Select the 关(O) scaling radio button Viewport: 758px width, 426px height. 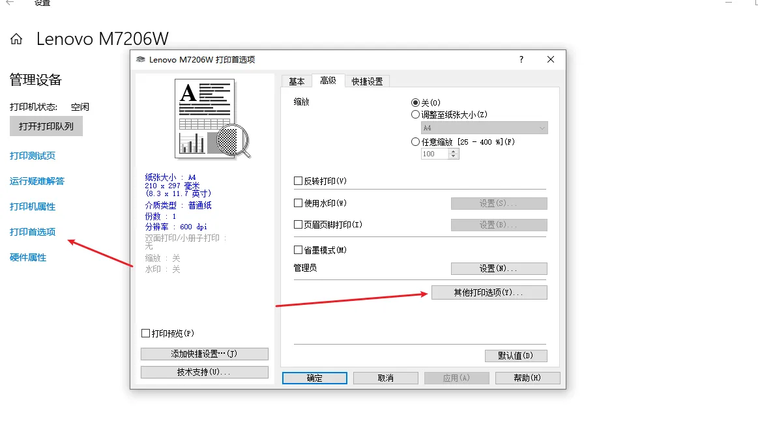tap(415, 102)
